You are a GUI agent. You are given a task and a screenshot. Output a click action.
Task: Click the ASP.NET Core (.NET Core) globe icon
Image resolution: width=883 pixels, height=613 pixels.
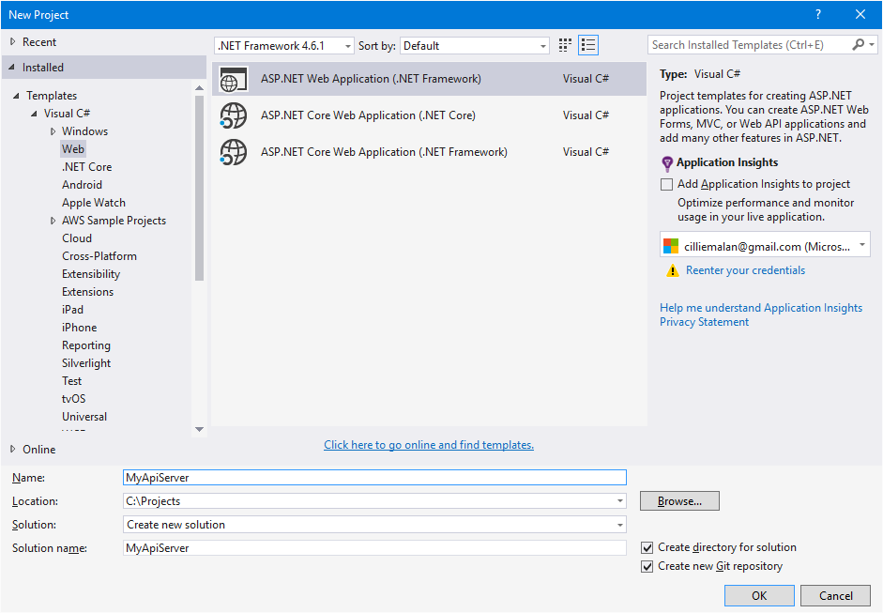[x=233, y=115]
